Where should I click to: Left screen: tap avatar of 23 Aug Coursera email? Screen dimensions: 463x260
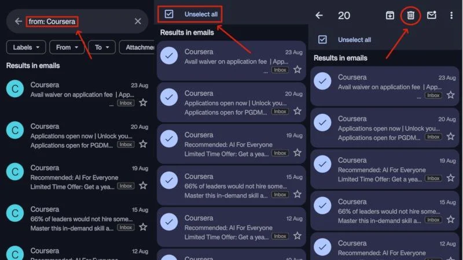coord(15,88)
